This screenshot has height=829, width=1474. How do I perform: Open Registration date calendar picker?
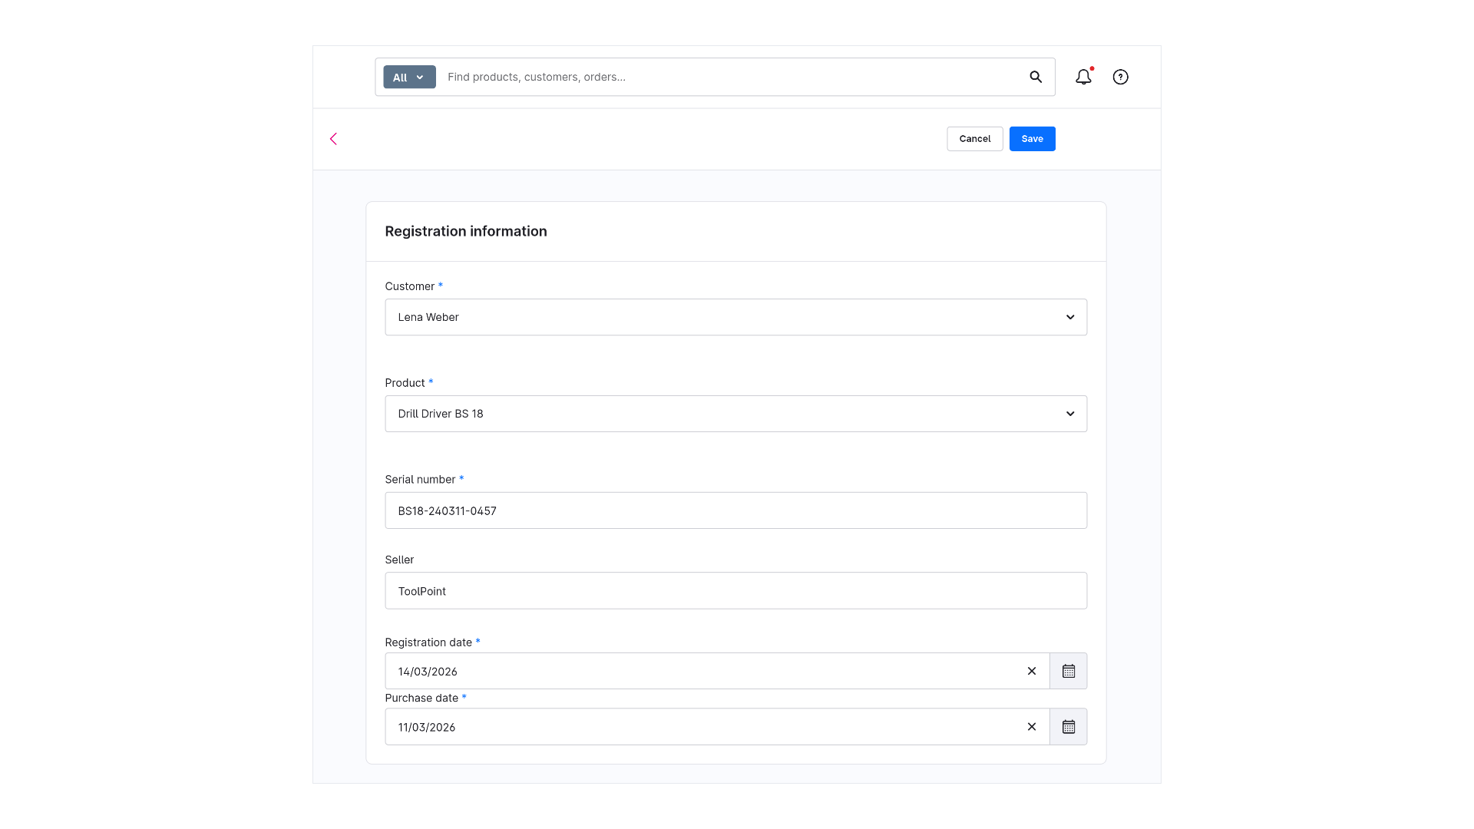(x=1069, y=671)
